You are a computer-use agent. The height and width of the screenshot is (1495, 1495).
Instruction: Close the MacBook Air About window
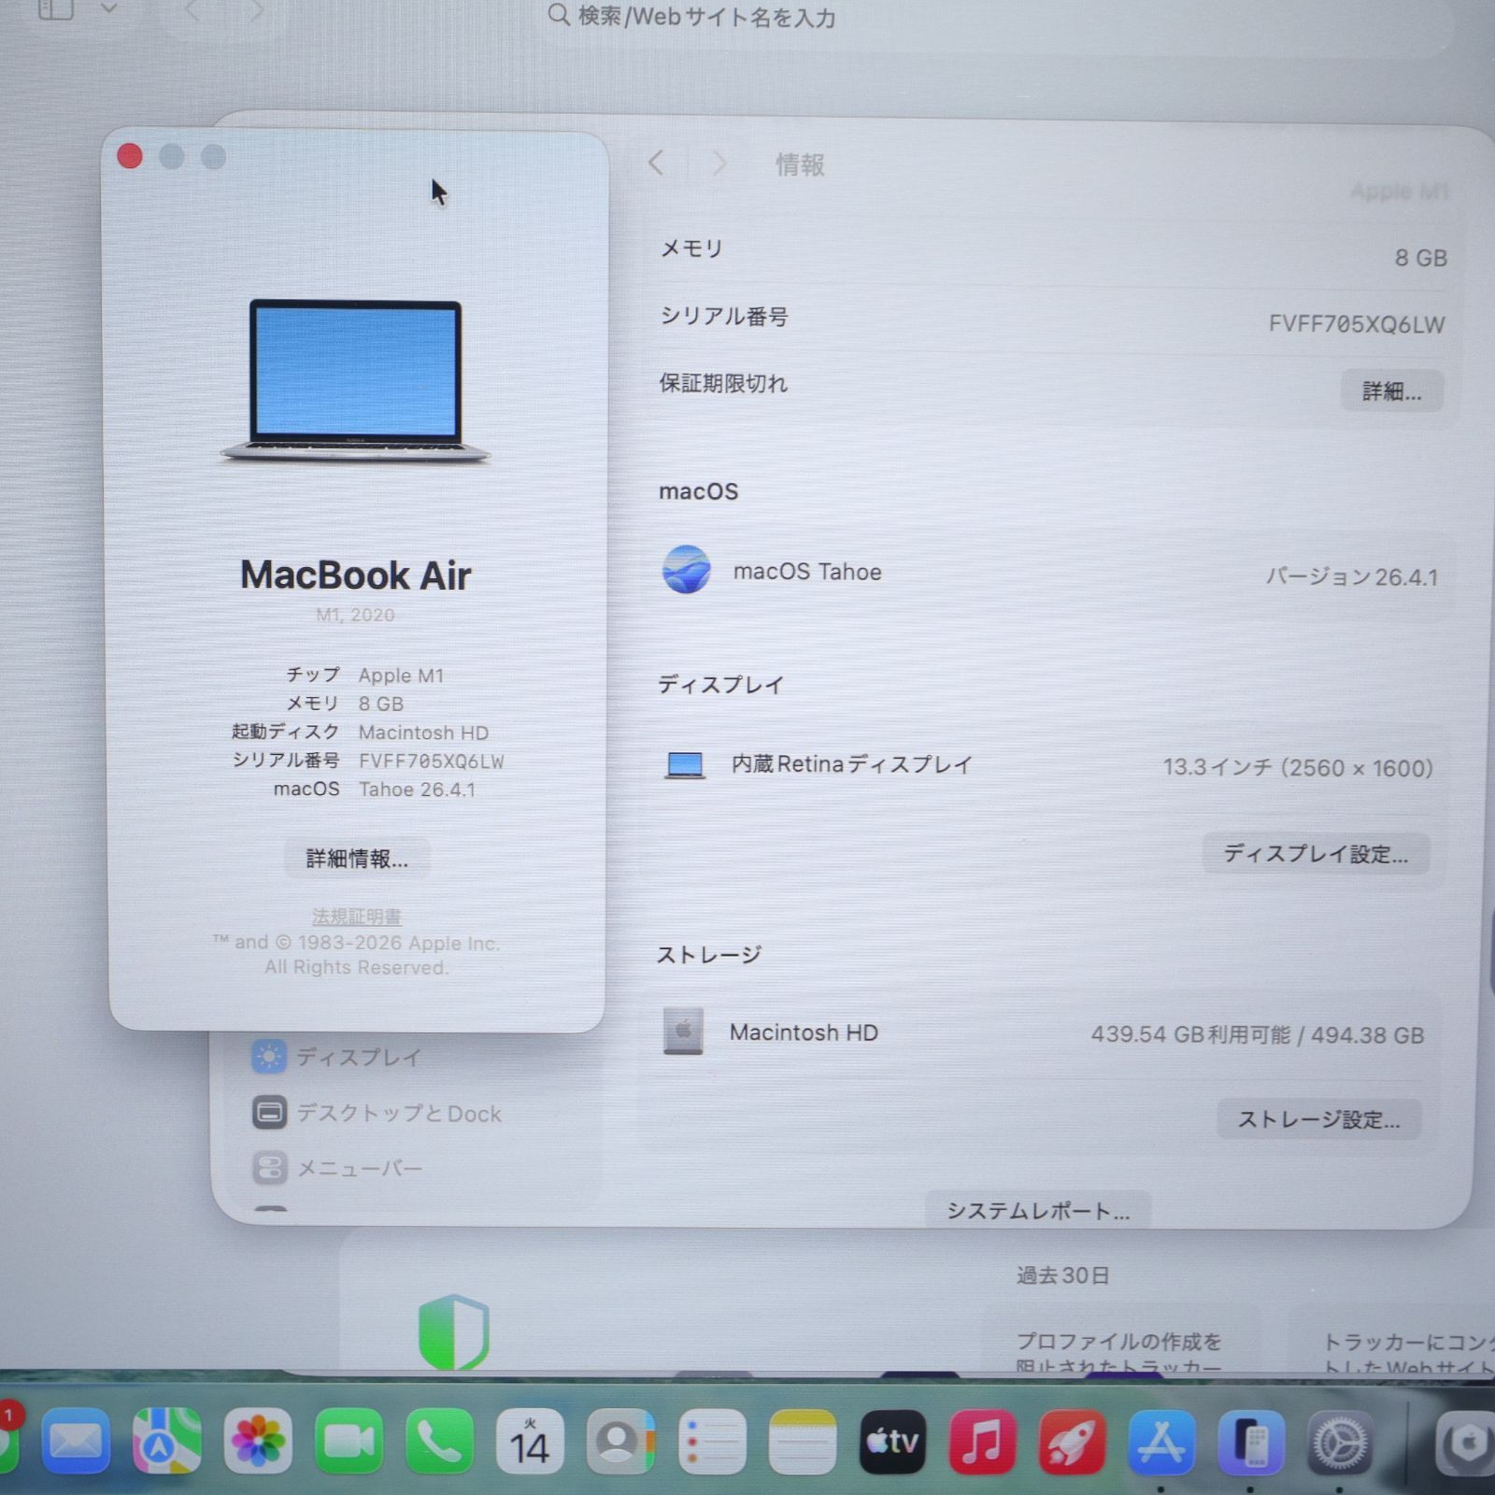(130, 156)
